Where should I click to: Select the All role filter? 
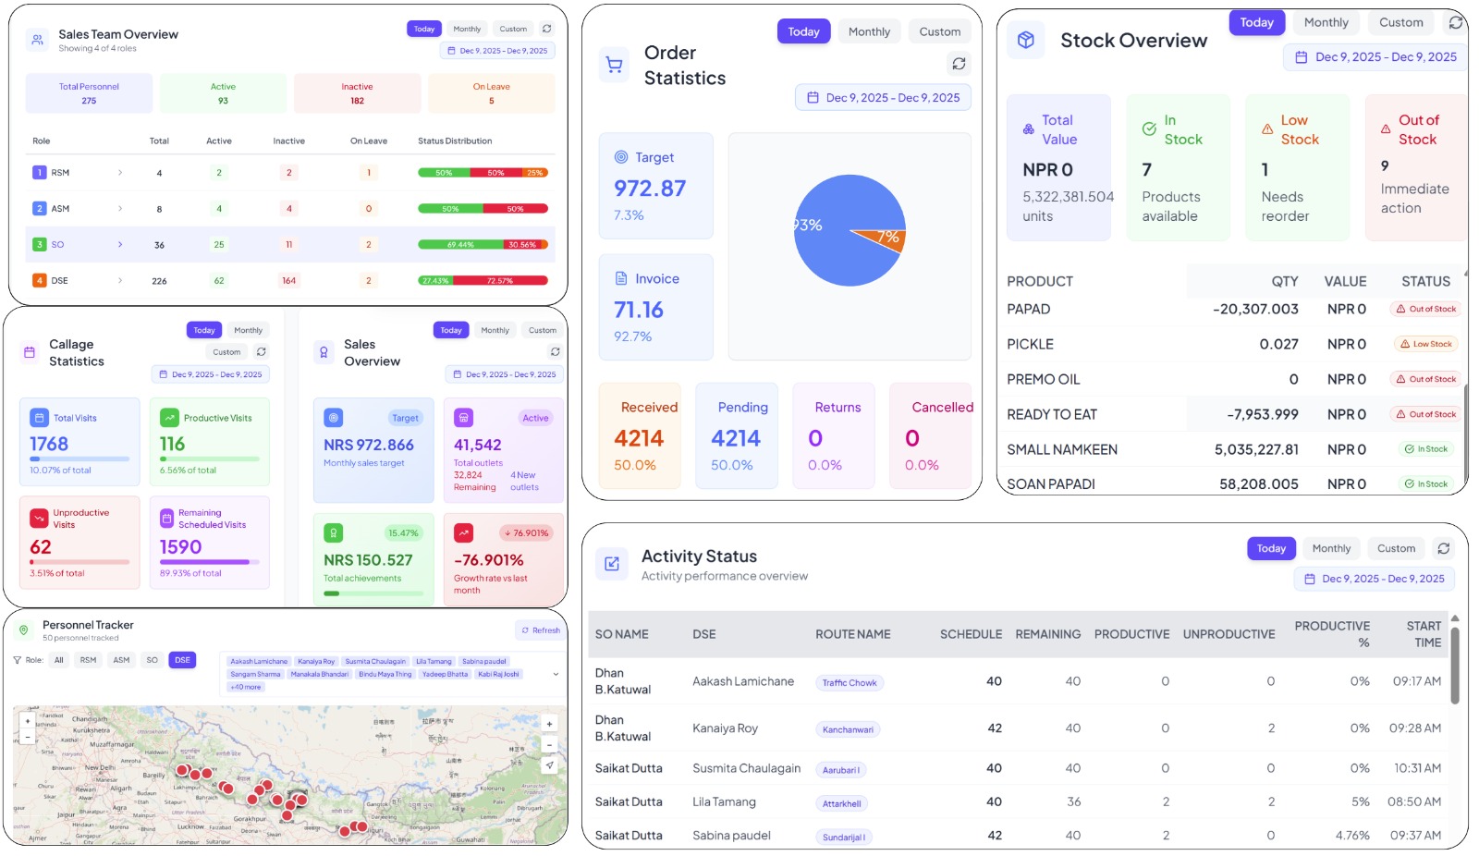tap(59, 660)
